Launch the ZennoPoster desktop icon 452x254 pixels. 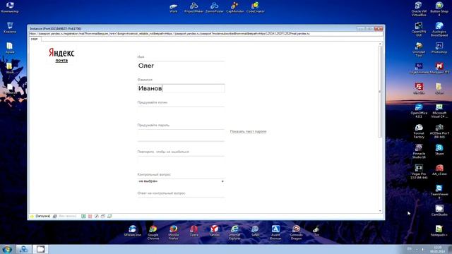[x=214, y=8]
